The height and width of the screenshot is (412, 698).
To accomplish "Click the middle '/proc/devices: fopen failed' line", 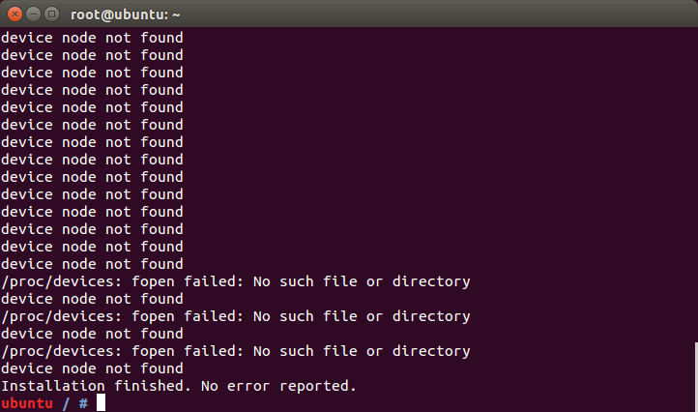I will [236, 316].
